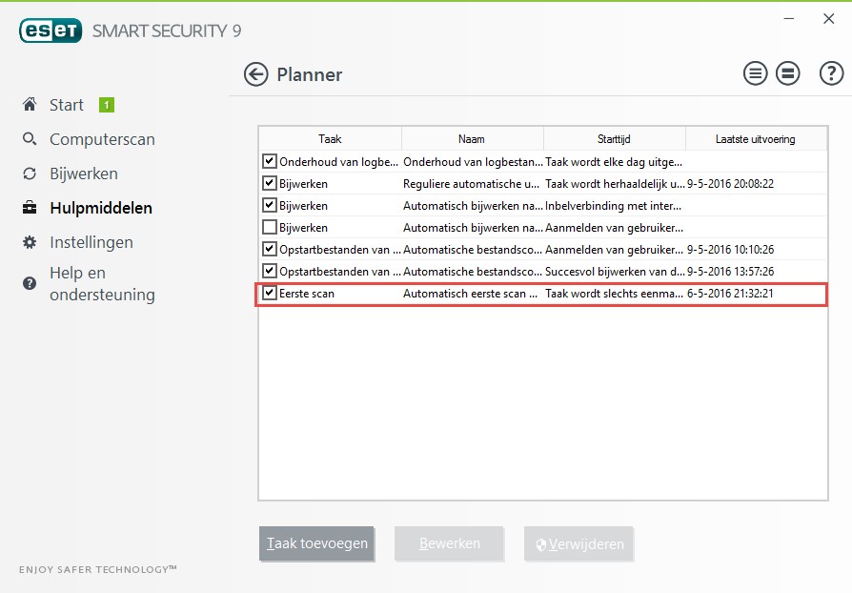
Task: Click the collapse-view icon in header
Action: point(787,74)
